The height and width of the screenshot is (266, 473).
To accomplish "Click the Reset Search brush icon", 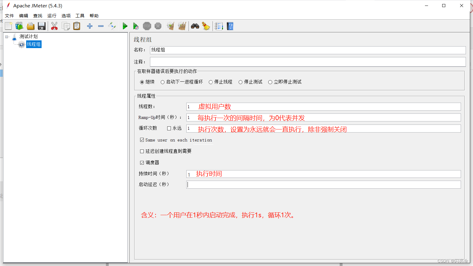I will pyautogui.click(x=206, y=26).
